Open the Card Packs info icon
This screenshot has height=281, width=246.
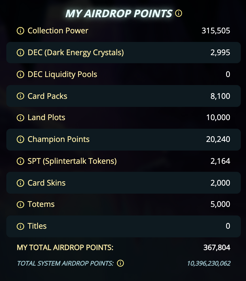20,96
